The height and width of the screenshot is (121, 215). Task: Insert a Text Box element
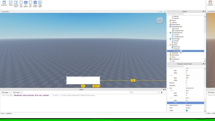tap(31, 4)
